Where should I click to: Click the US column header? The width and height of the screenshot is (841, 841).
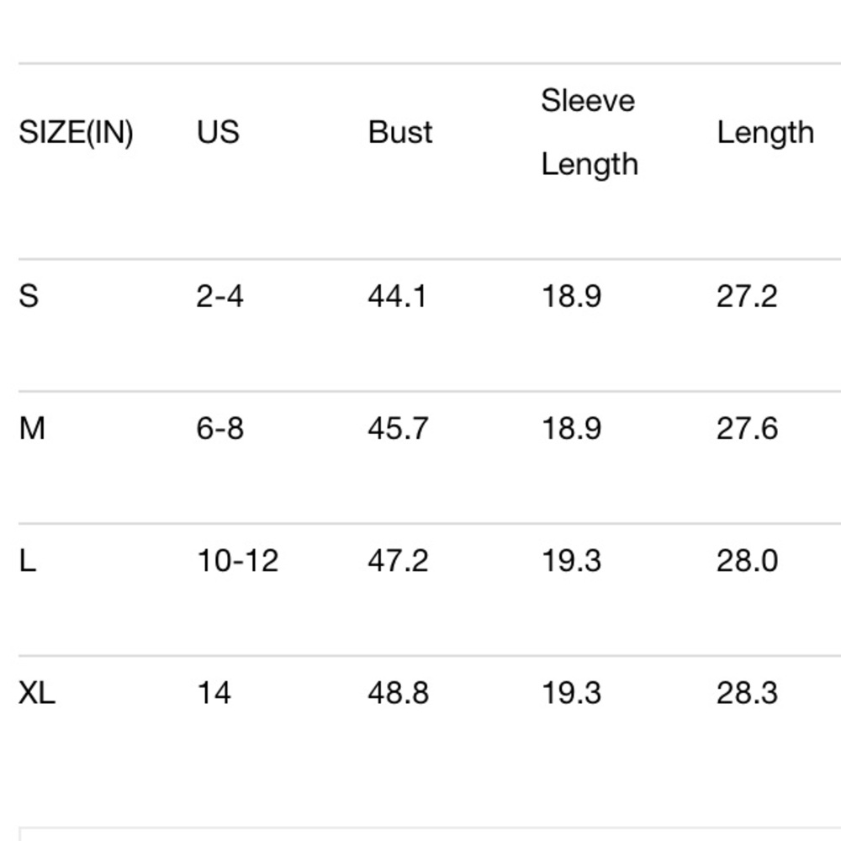[218, 133]
